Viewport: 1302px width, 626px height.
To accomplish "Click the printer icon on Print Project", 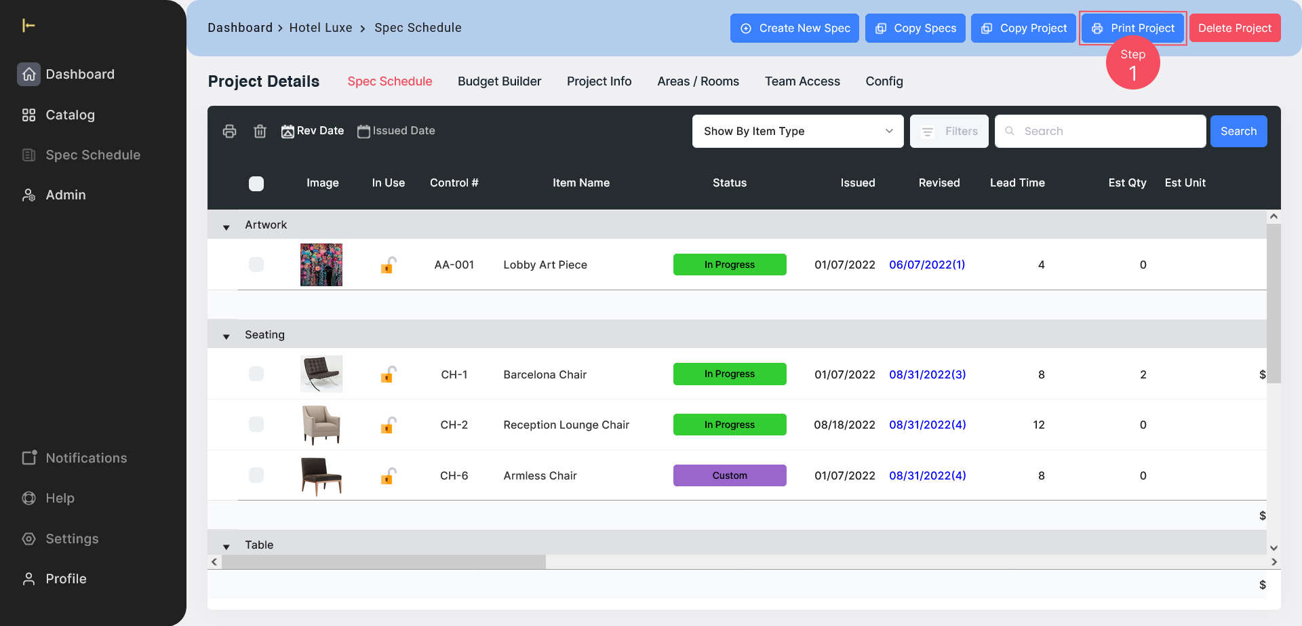I will [1097, 28].
